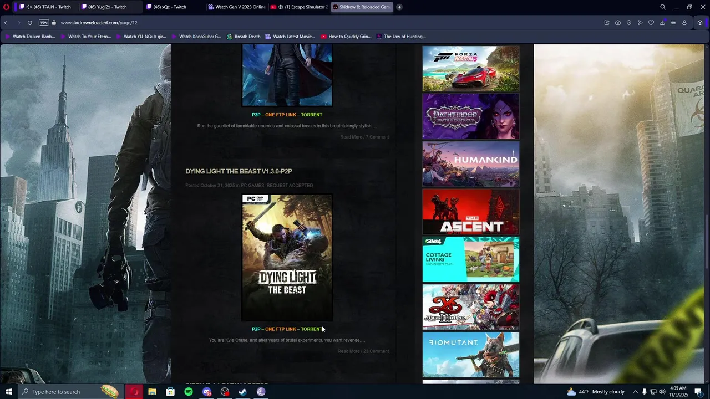Click the Type here to search box

[x=71, y=392]
